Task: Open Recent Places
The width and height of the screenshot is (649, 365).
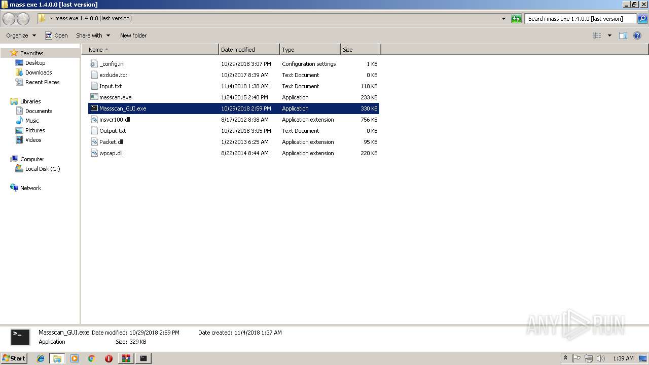Action: click(42, 82)
